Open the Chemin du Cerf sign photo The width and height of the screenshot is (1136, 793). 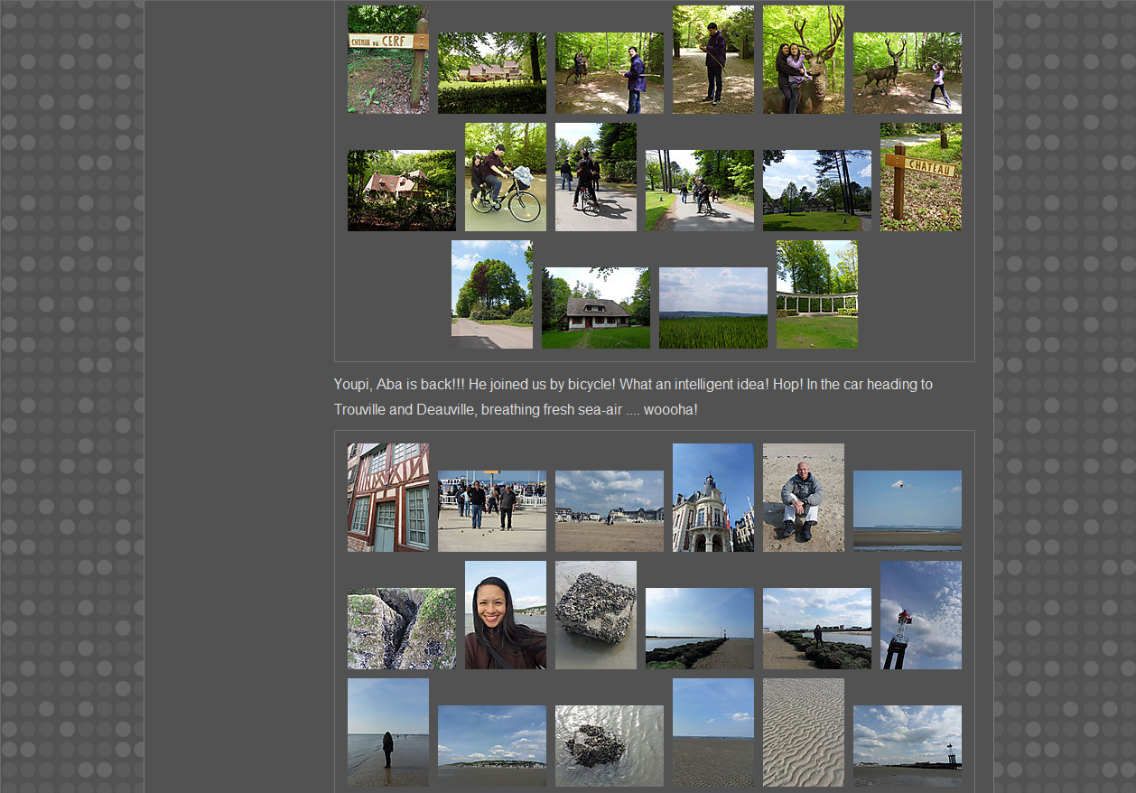[387, 60]
